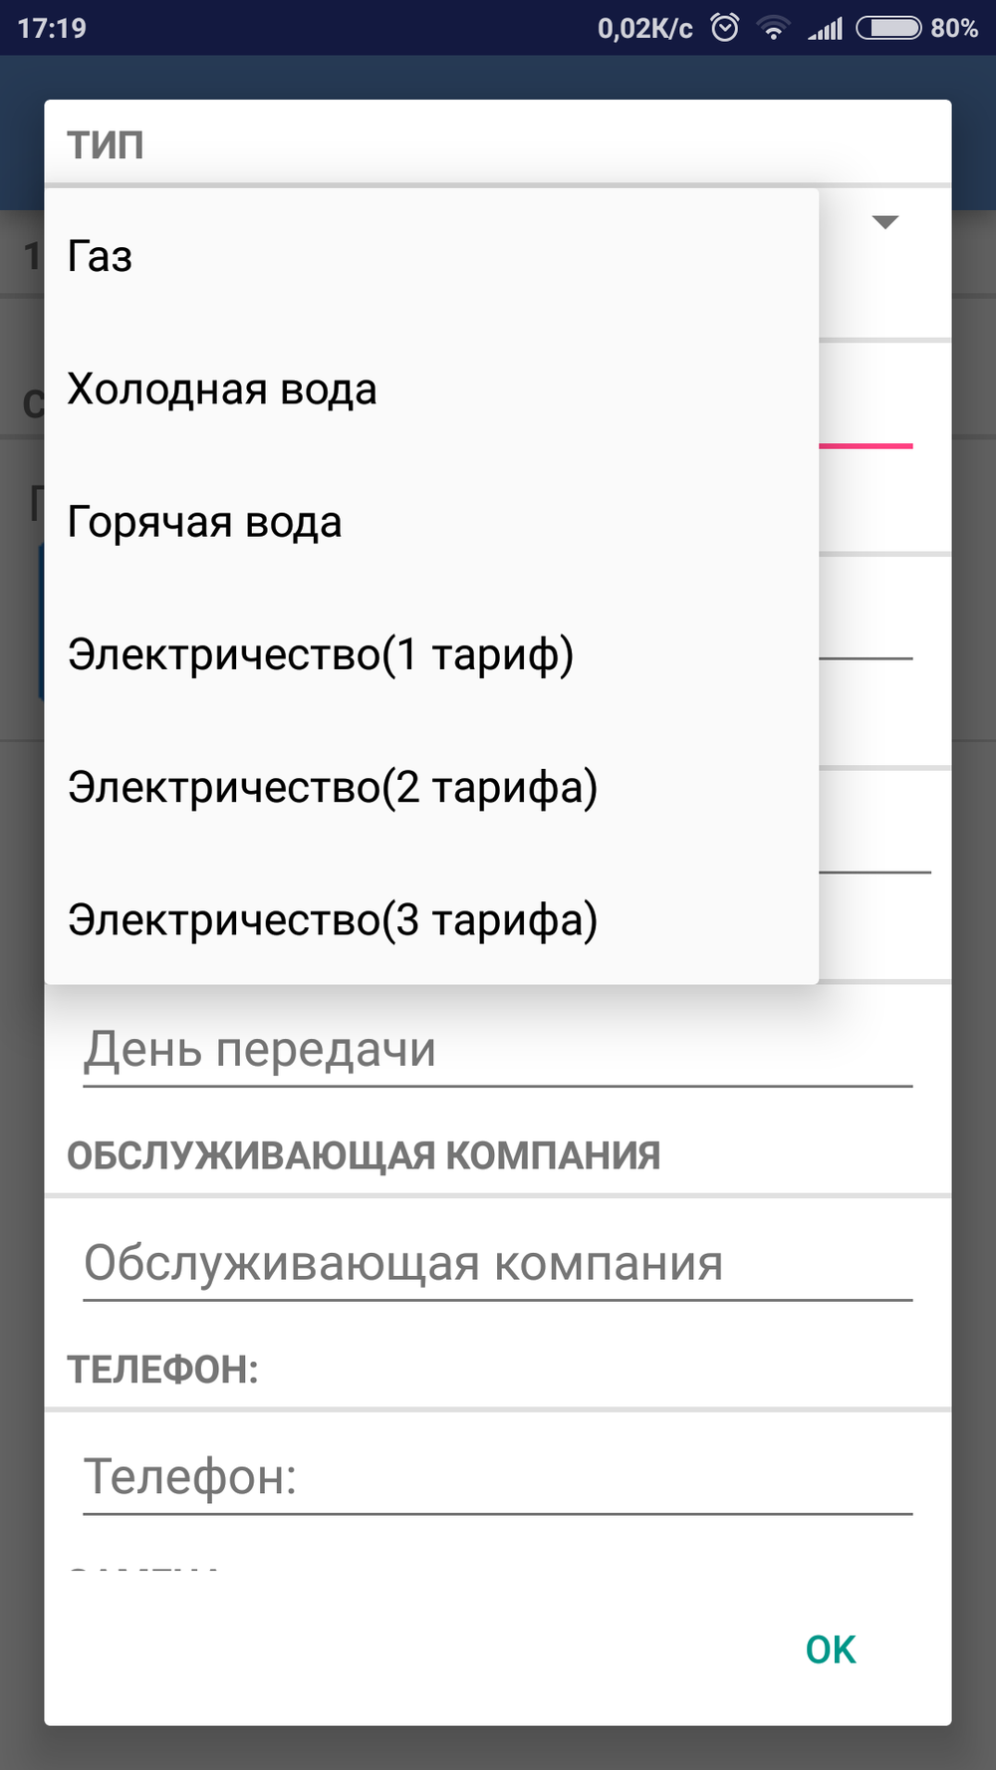Screen dimensions: 996x1770
Task: Tap the Обслуживающая компания text field
Action: coord(497,1264)
